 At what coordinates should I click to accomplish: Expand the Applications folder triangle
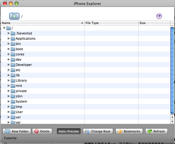[9, 38]
